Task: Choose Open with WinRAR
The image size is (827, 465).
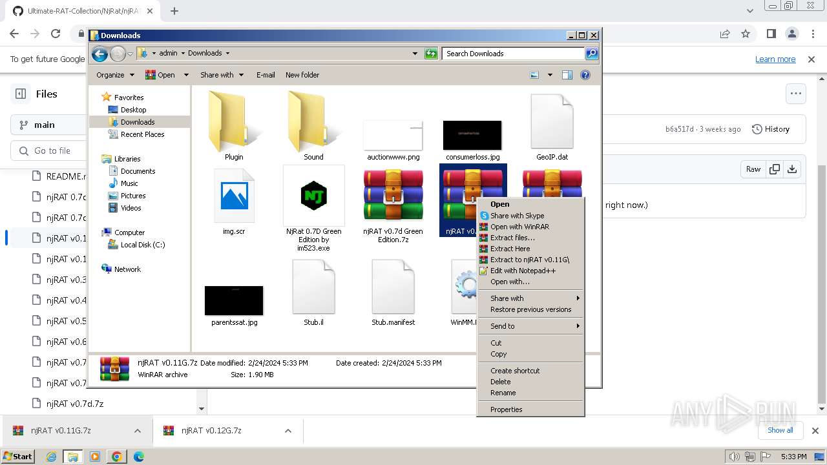Action: pyautogui.click(x=530, y=227)
